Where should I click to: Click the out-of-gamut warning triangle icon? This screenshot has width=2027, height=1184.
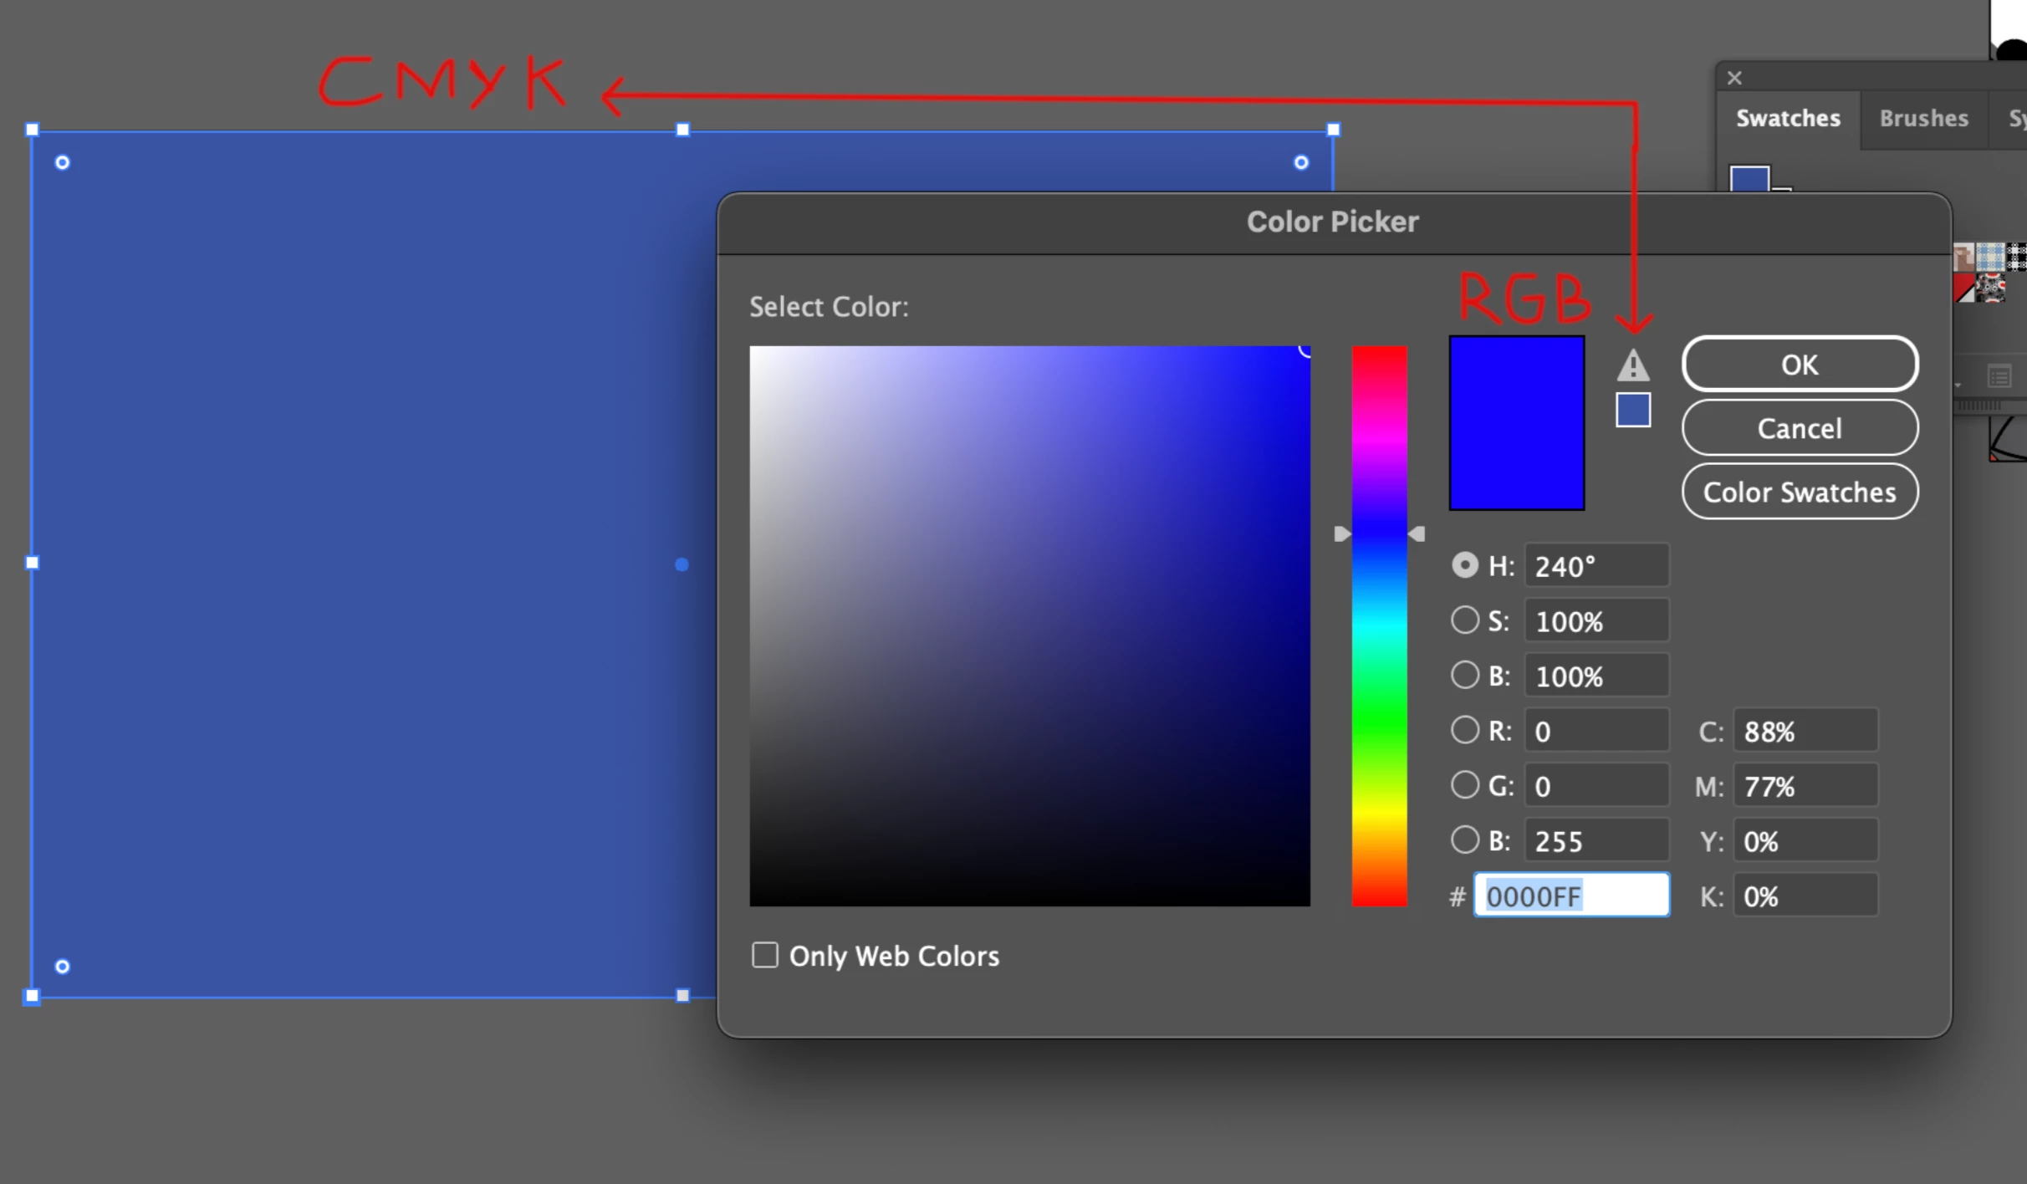1632,365
